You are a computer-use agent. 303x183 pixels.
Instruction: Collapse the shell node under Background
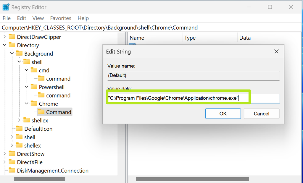point(19,62)
